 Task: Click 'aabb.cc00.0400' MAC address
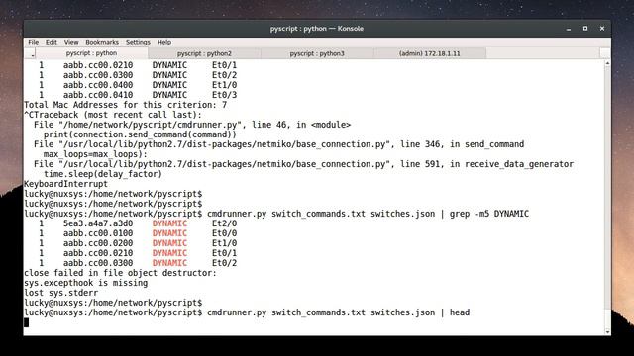[98, 85]
